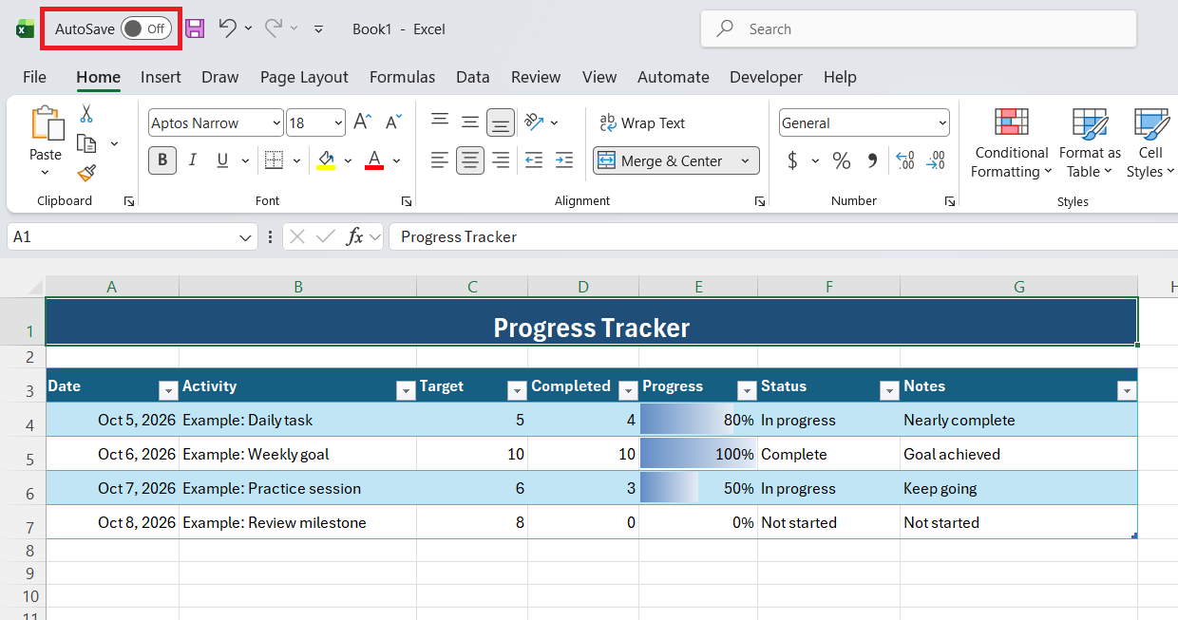Open Cell Styles
The height and width of the screenshot is (620, 1178).
coord(1150,144)
